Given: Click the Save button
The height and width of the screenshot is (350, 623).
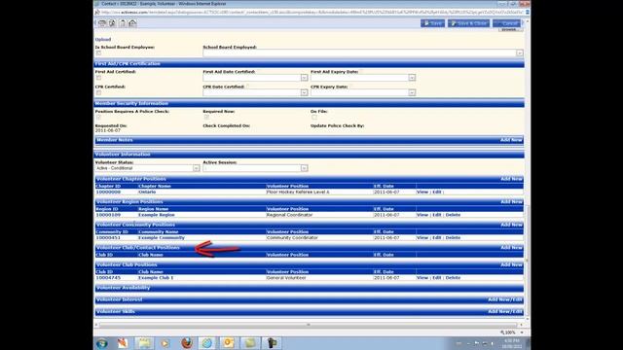Looking at the screenshot, I should point(432,23).
